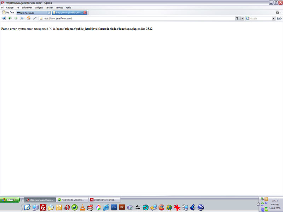Click the wand pencil icon in toolbar
This screenshot has width=283, height=212.
35,18
